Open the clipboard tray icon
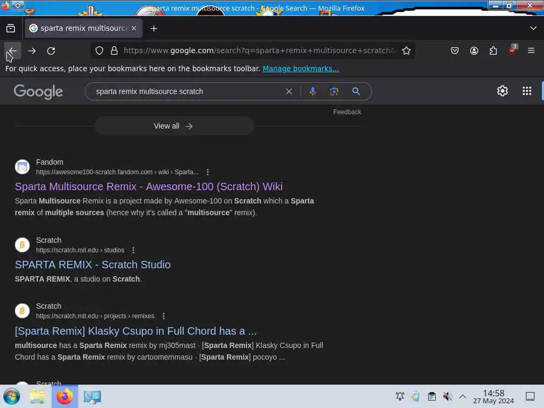Image resolution: width=544 pixels, height=408 pixels. (x=431, y=396)
